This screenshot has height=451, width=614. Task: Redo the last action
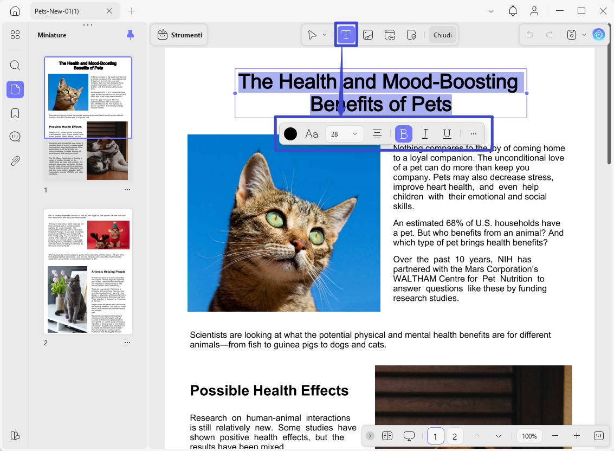coord(550,35)
